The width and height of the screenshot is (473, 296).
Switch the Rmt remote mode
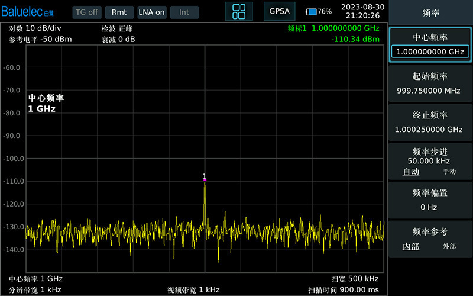click(x=119, y=12)
